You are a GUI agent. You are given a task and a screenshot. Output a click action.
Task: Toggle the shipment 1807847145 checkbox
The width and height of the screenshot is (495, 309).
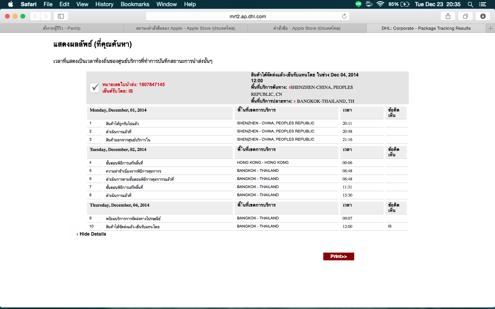(x=95, y=88)
